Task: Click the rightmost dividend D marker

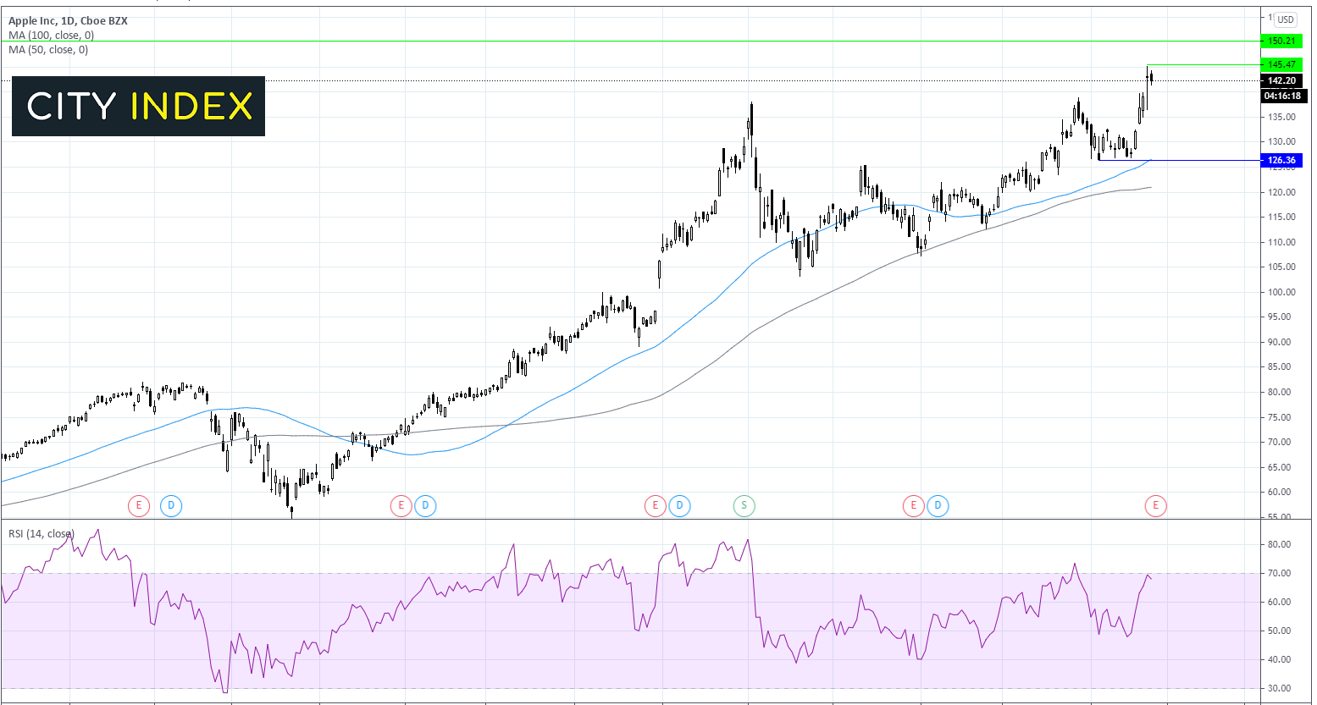Action: point(938,506)
